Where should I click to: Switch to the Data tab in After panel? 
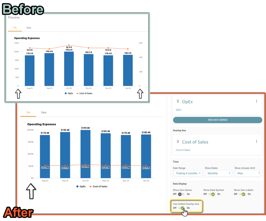[44, 113]
